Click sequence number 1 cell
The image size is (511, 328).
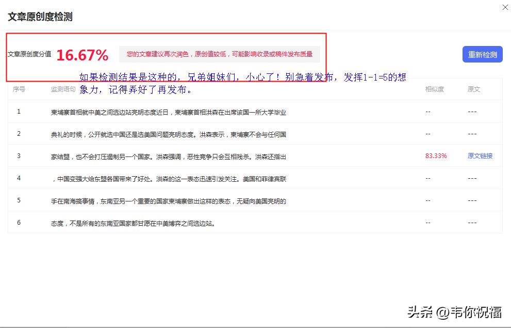(x=19, y=112)
